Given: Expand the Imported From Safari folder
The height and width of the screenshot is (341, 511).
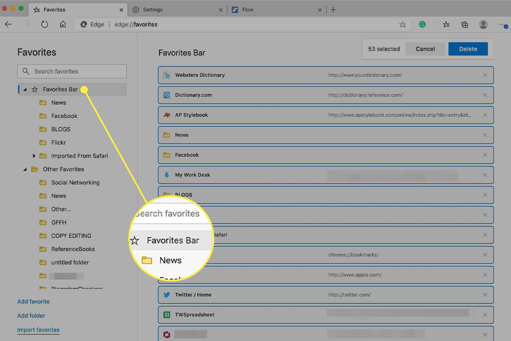Looking at the screenshot, I should tap(34, 156).
